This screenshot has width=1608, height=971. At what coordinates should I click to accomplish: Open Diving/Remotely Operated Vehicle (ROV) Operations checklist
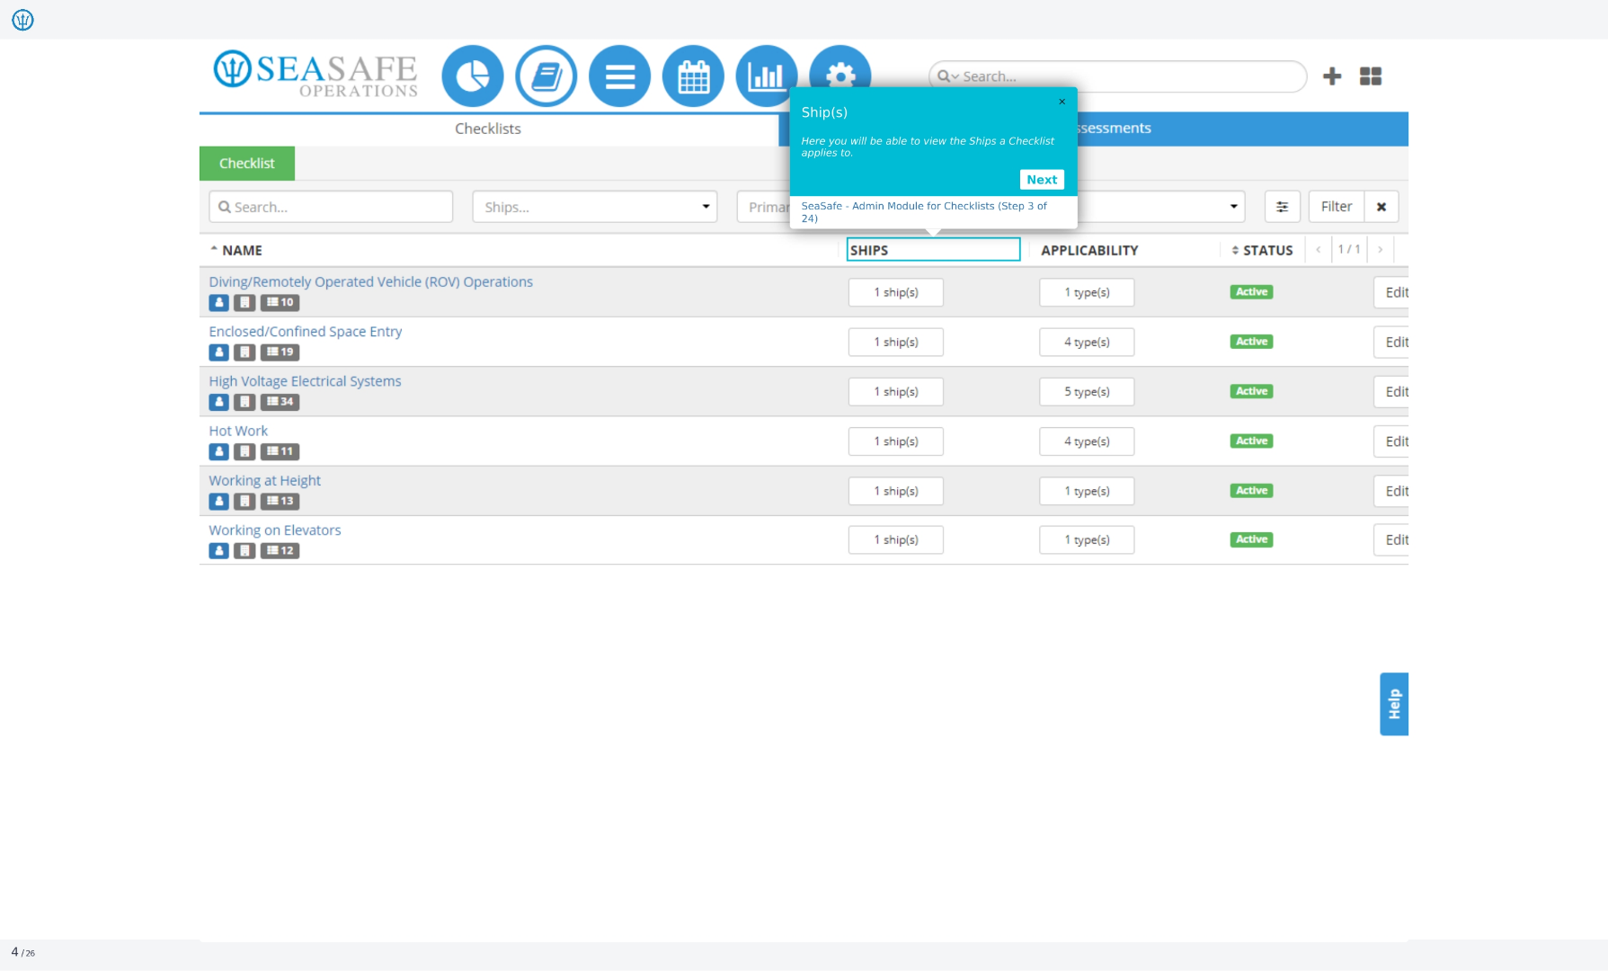coord(371,281)
